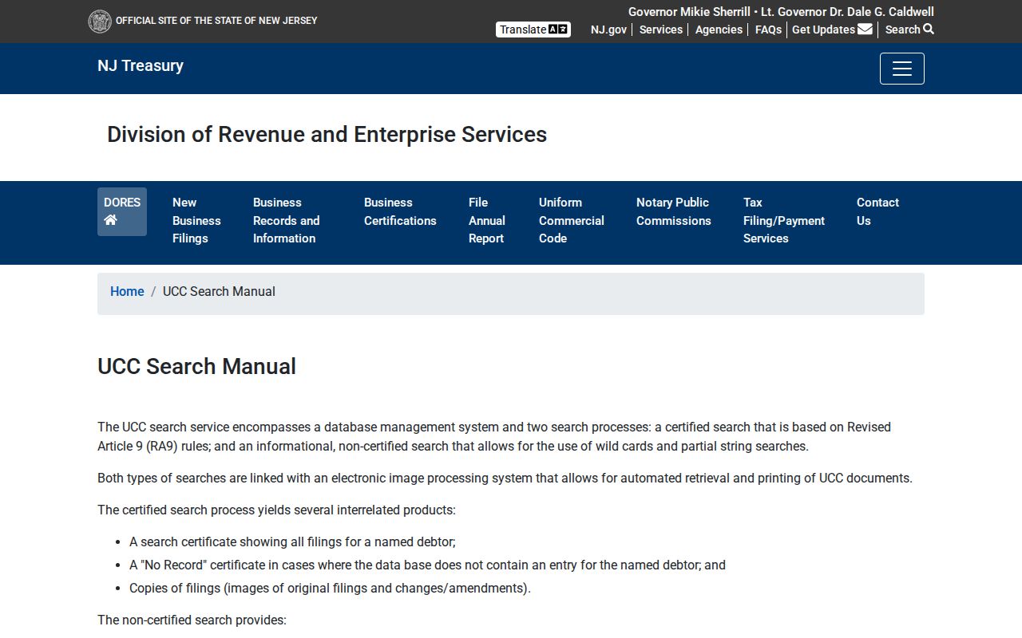The height and width of the screenshot is (638, 1022).
Task: Click the 'Both types of searches are linked' paragraph
Action: point(505,478)
